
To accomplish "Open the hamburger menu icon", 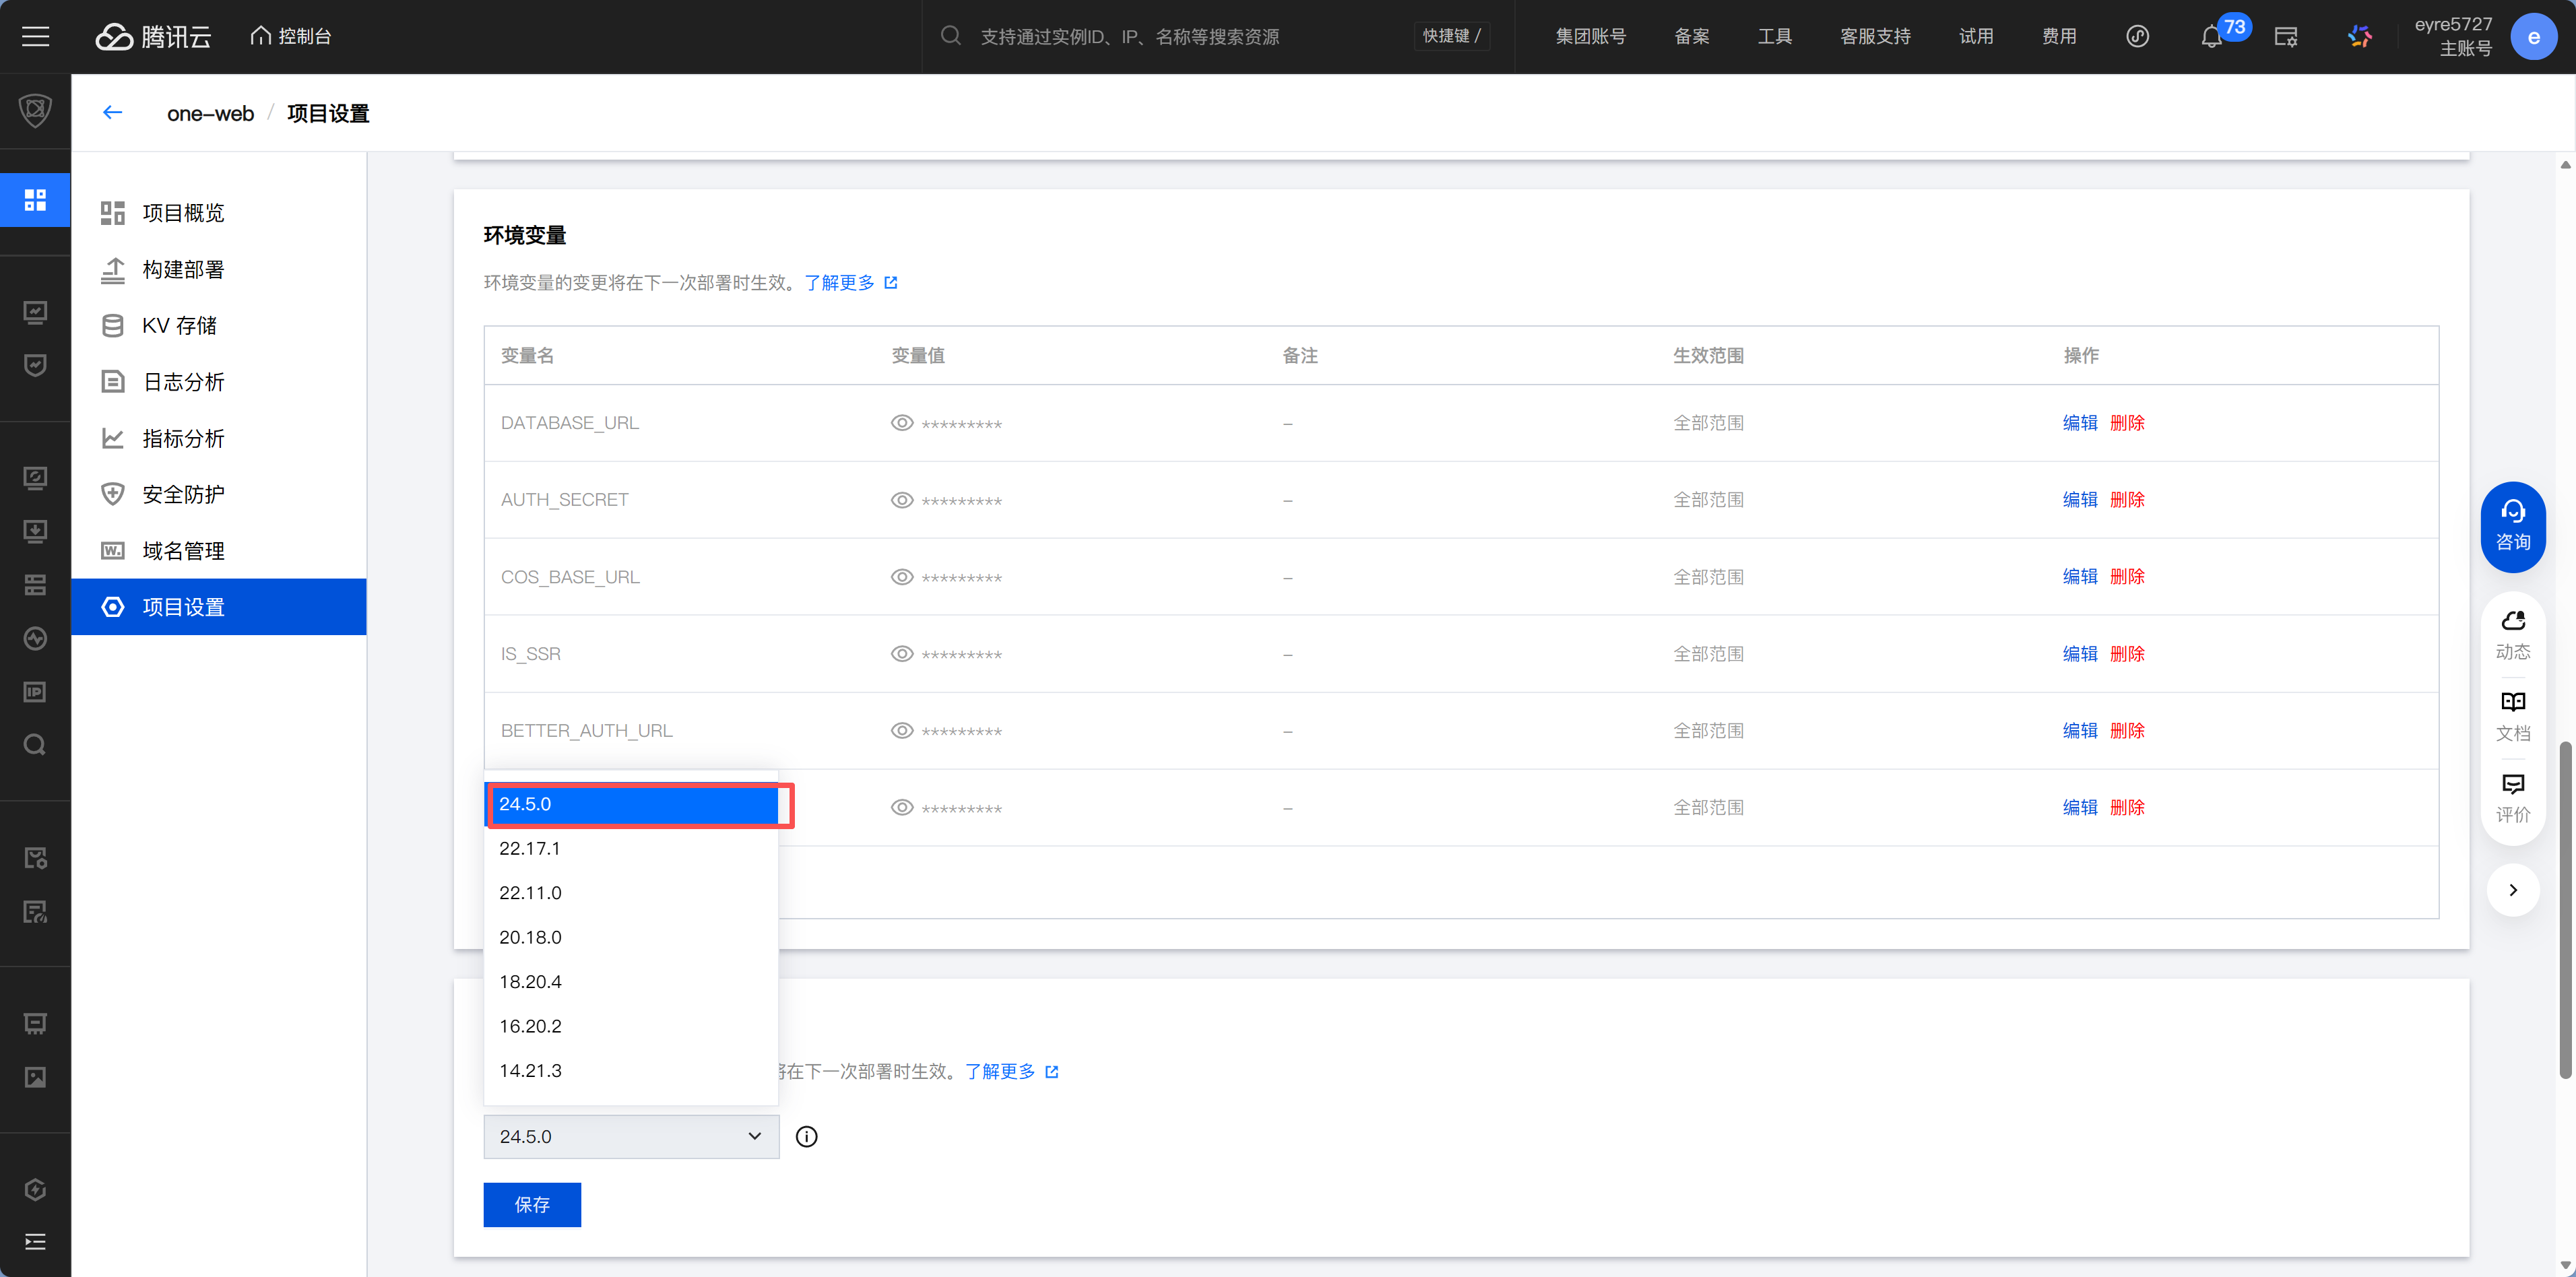I will (36, 37).
